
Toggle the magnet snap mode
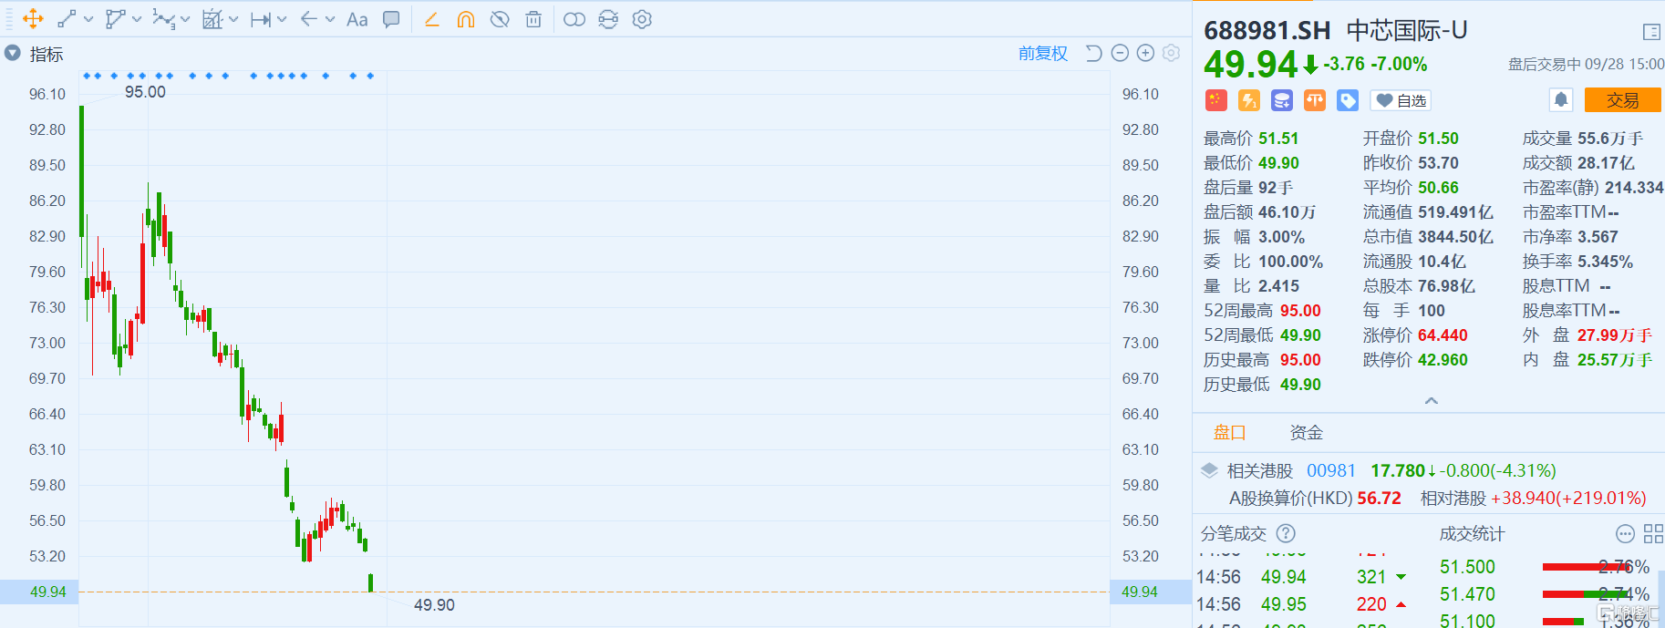(466, 19)
